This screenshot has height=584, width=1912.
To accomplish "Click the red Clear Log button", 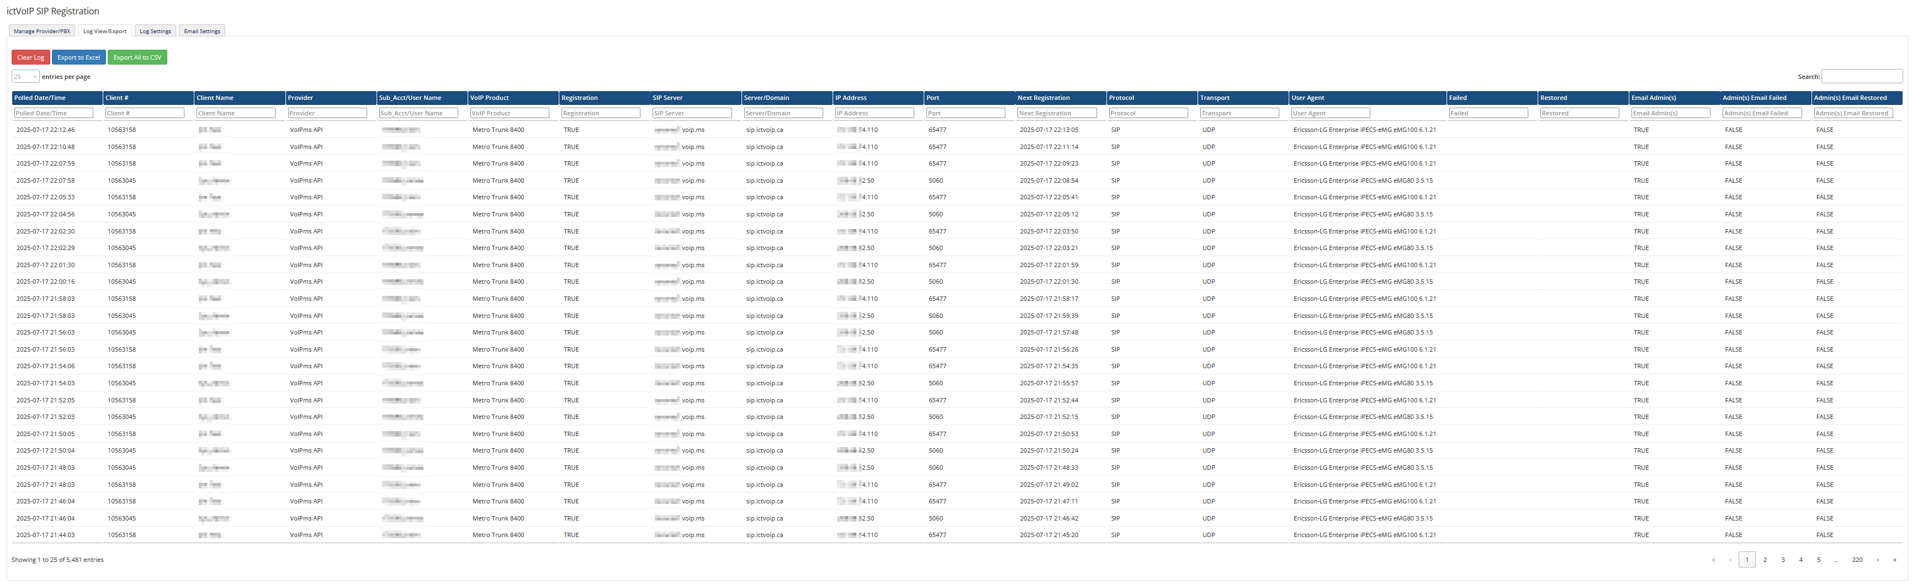I will click(30, 57).
